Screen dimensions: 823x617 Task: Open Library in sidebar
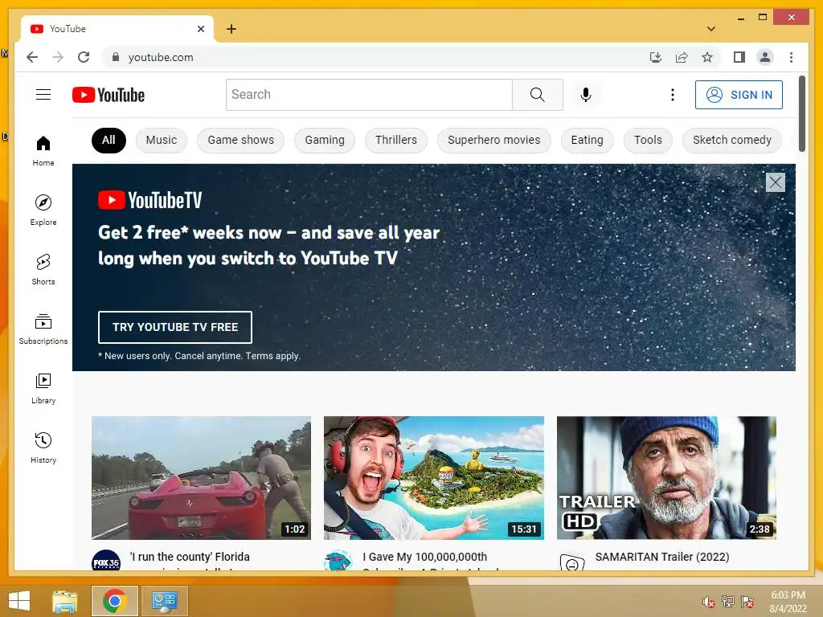coord(43,388)
